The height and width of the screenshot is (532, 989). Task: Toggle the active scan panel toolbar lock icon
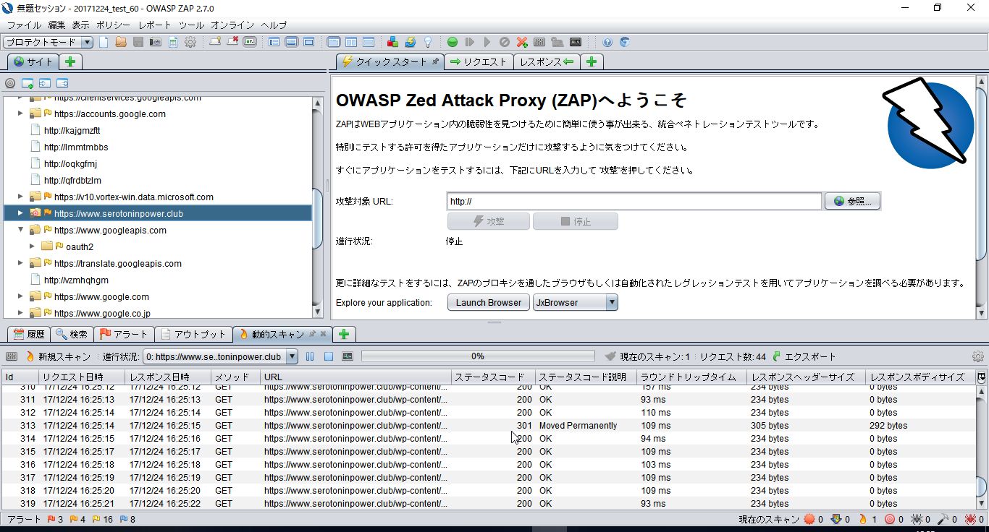pos(11,356)
